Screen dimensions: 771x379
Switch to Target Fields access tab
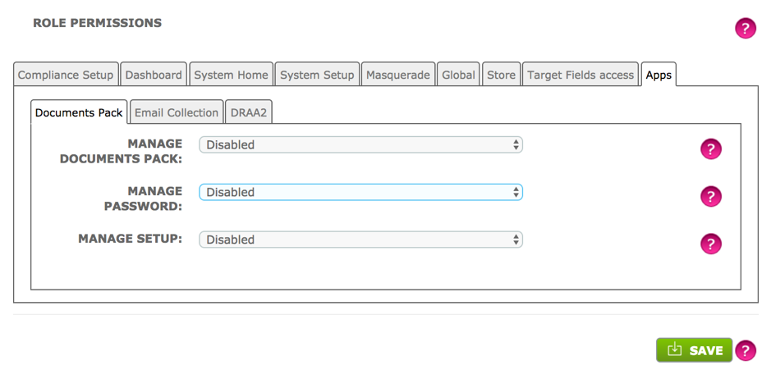pyautogui.click(x=581, y=75)
